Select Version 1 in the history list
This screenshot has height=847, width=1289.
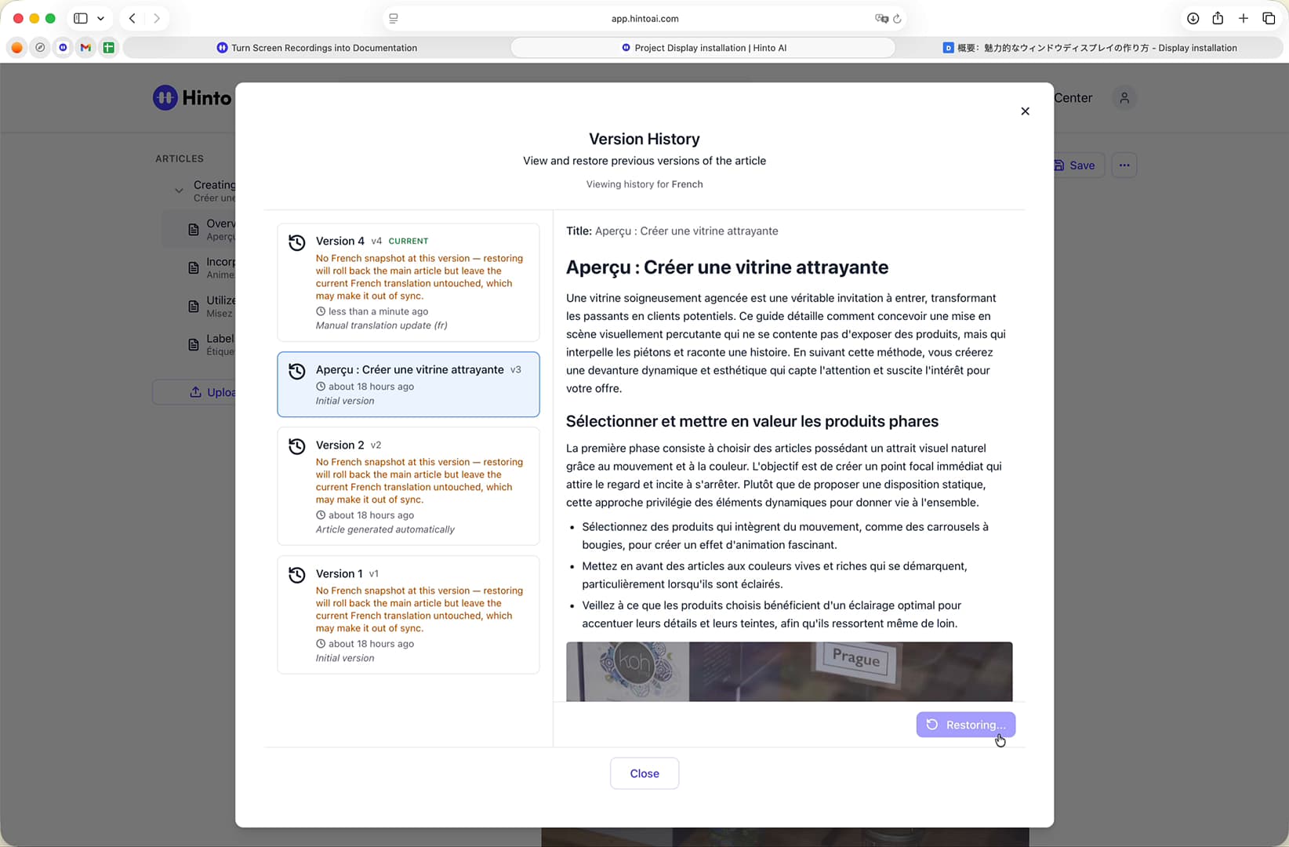tap(408, 615)
